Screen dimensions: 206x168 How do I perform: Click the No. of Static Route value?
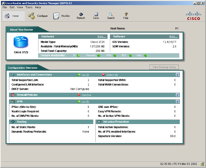(88, 127)
